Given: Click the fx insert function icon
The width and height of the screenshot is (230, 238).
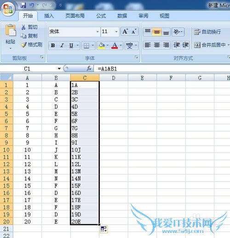Looking at the screenshot, I should pyautogui.click(x=89, y=69).
